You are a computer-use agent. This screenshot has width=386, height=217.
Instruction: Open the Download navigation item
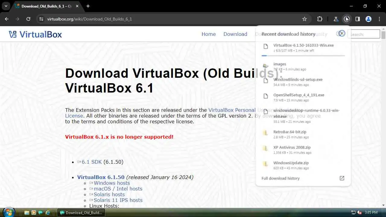coord(235,34)
